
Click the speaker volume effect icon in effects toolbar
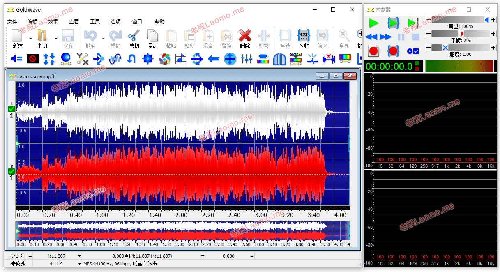16,59
